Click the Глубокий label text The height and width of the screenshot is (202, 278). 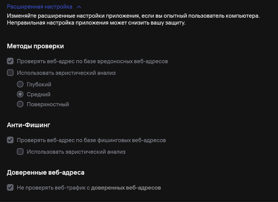coord(39,84)
